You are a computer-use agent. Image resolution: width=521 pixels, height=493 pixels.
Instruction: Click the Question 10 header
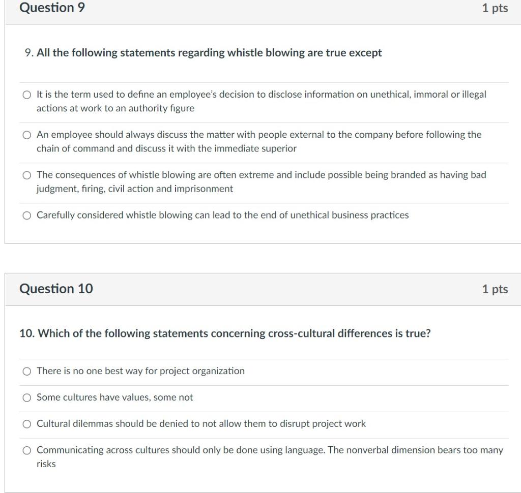click(57, 289)
